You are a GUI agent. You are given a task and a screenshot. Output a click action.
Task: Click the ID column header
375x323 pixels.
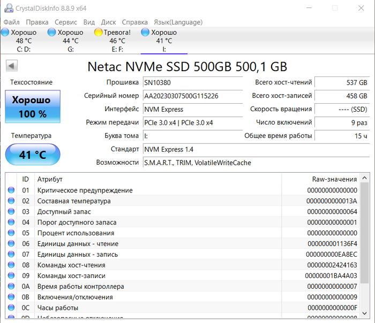[x=26, y=179]
